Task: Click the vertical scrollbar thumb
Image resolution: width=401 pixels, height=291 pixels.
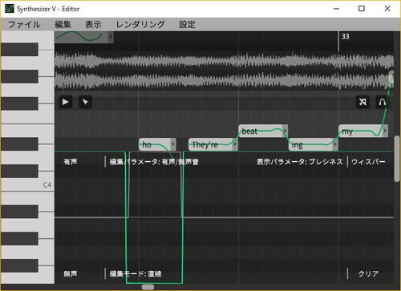Action: pyautogui.click(x=397, y=160)
